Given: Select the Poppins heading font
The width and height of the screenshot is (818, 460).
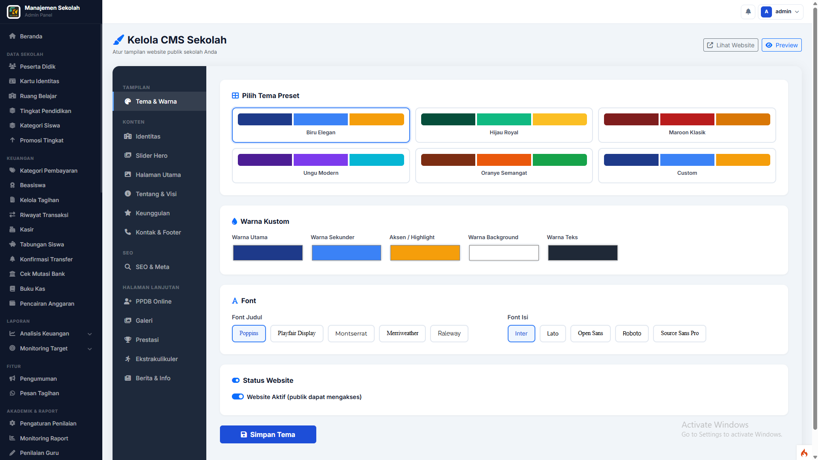Looking at the screenshot, I should pos(249,333).
